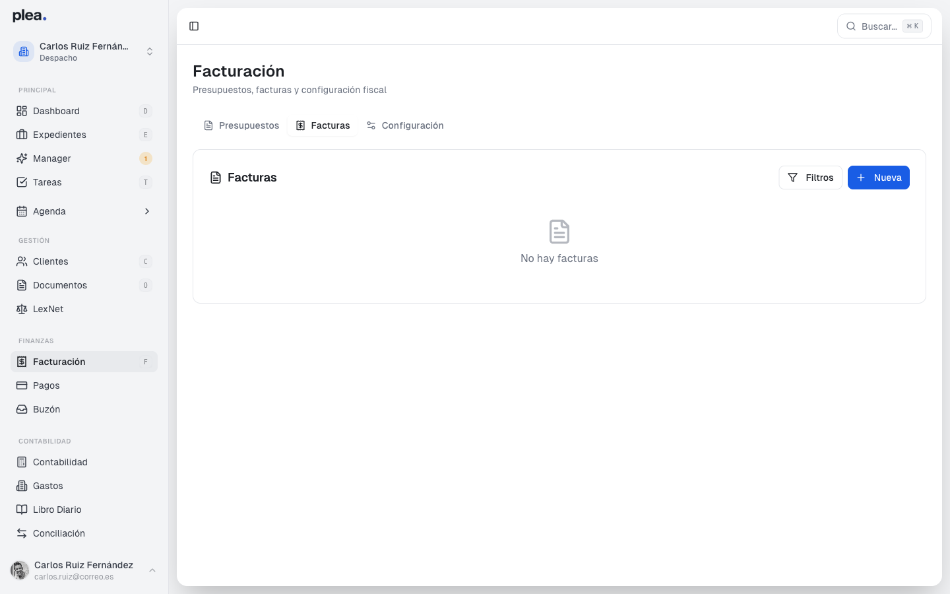Open LexNet scales entry
This screenshot has width=950, height=594.
84,309
